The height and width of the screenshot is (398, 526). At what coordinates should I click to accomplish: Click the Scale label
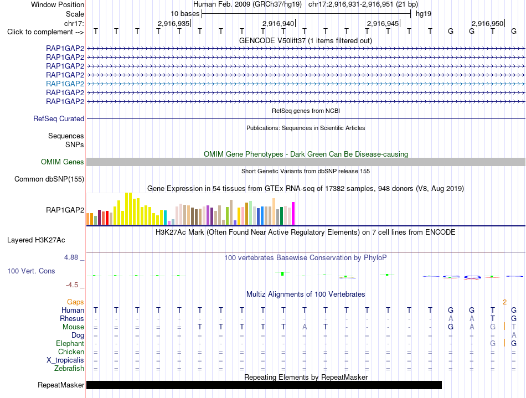(75, 14)
